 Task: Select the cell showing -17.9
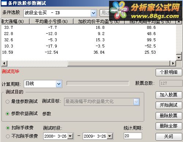[51, 46]
